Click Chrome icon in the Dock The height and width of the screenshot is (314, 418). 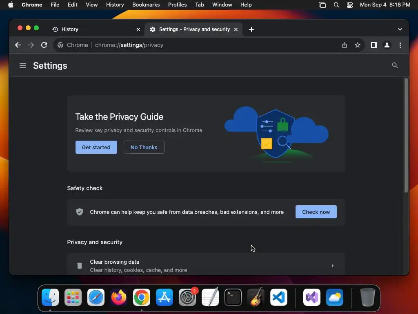coord(142,297)
